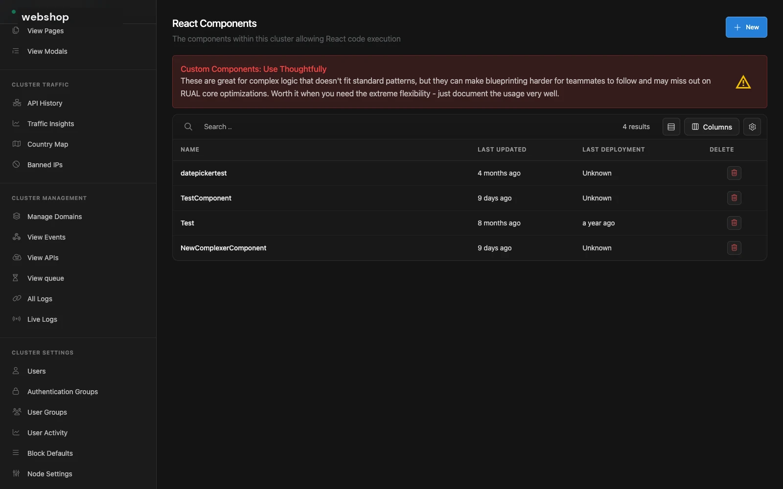
Task: Click the View Modals sidebar icon
Action: 16,51
